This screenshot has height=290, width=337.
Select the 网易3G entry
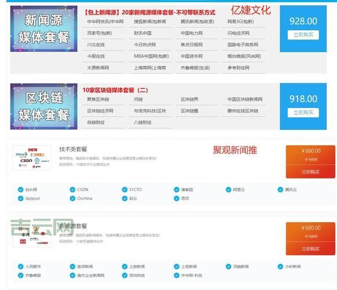241,21
